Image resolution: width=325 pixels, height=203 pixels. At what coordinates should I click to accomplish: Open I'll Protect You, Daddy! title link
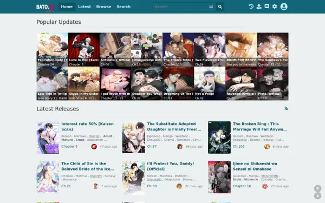(x=171, y=166)
